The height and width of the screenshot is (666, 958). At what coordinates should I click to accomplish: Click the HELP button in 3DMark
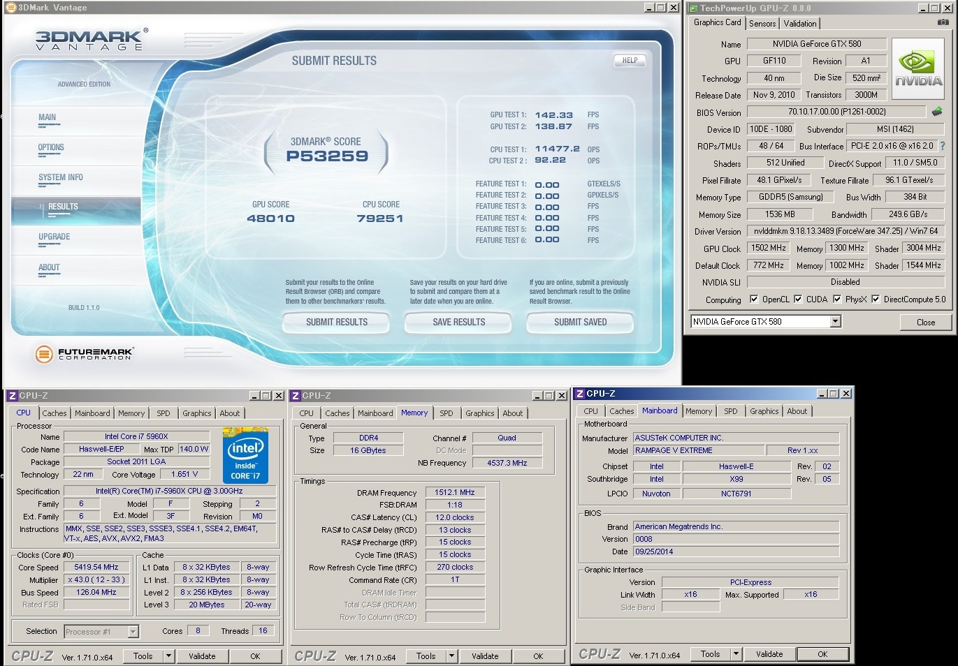click(630, 61)
